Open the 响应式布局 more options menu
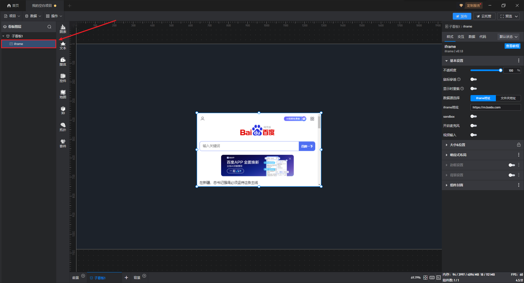 [x=519, y=155]
